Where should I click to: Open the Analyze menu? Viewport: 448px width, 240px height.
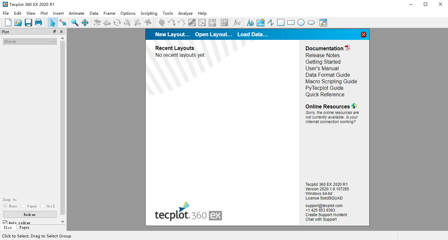(x=185, y=13)
